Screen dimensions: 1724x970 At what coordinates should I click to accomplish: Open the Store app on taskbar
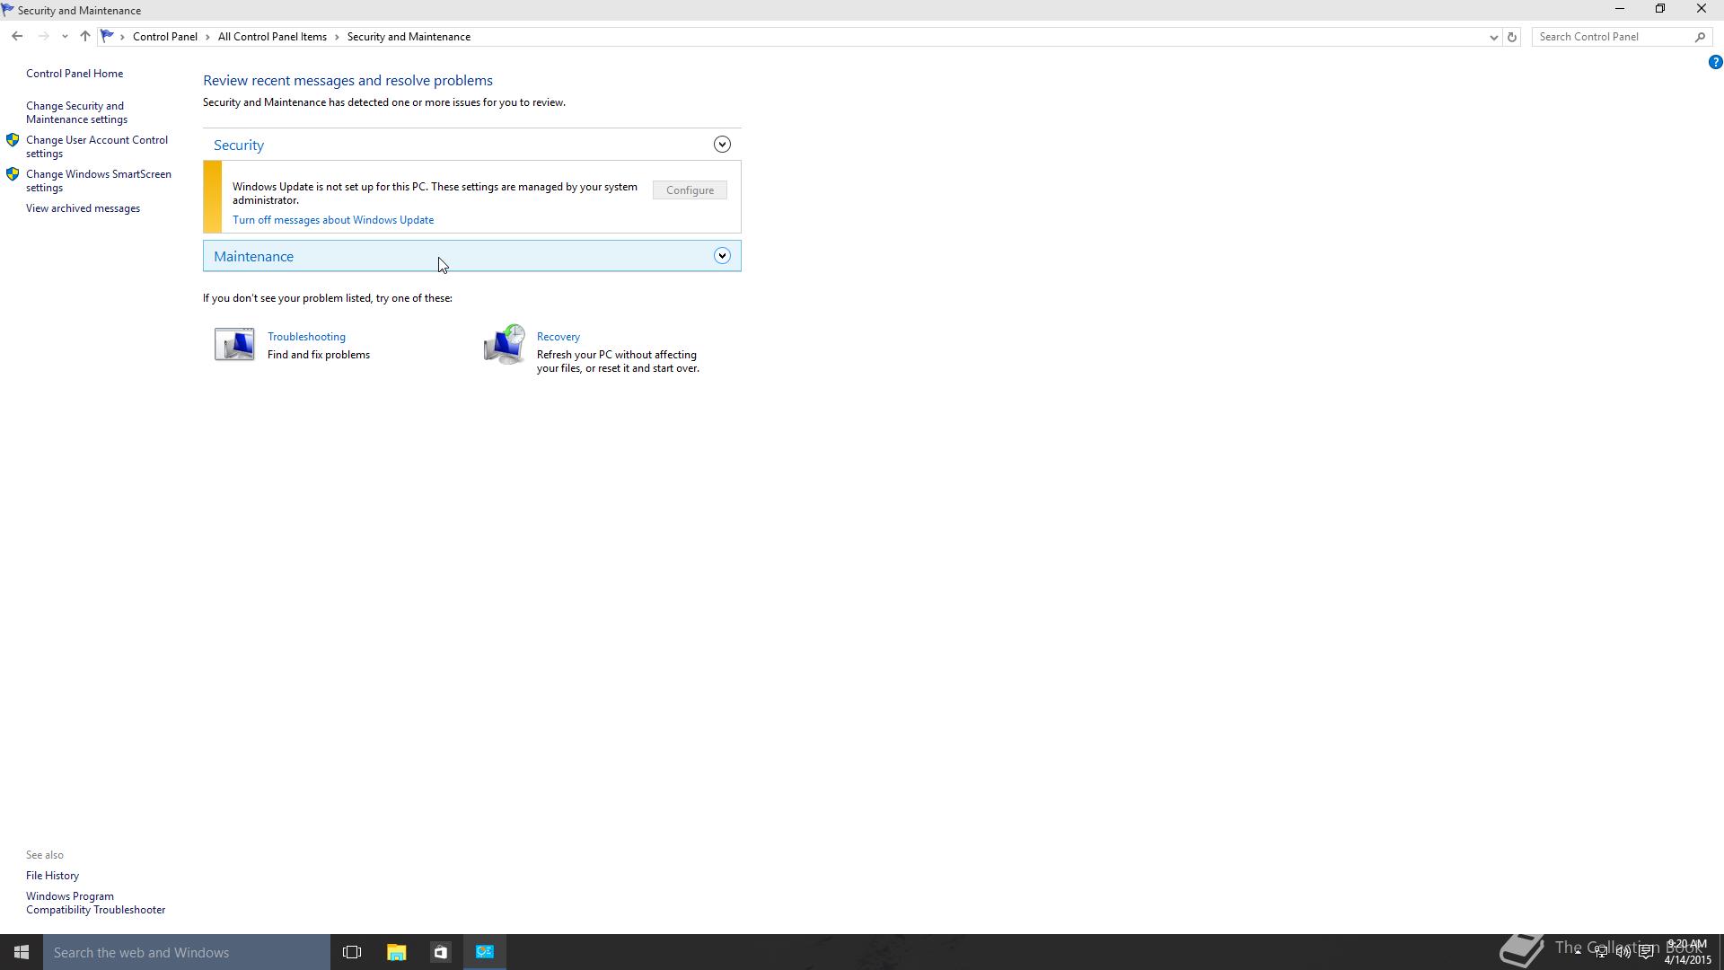pos(440,952)
